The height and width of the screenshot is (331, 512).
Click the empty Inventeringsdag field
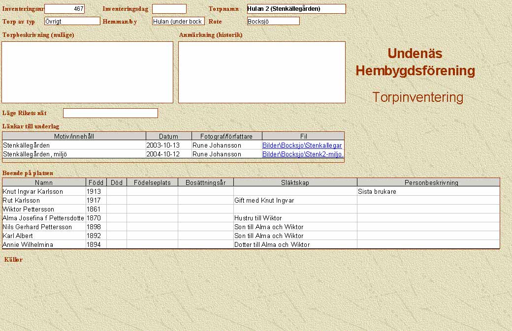tap(169, 9)
